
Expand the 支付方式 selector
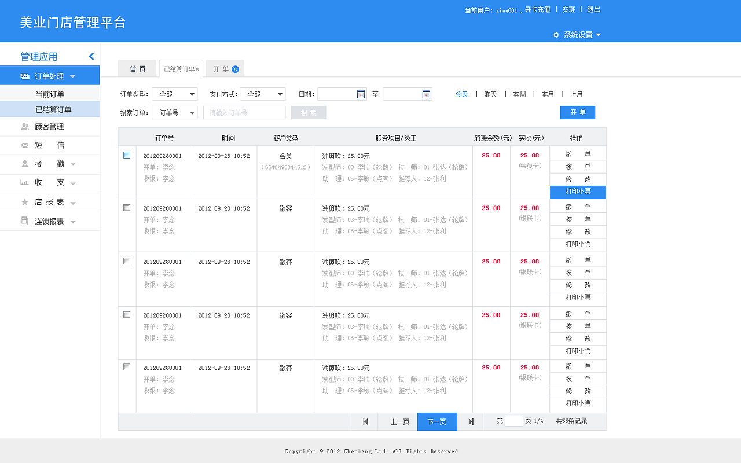click(x=263, y=94)
